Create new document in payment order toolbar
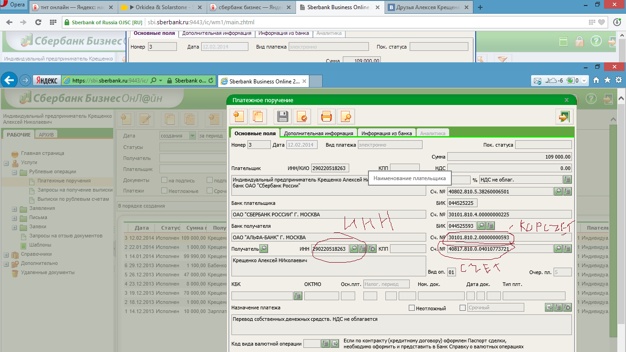The width and height of the screenshot is (626, 352). [x=239, y=116]
